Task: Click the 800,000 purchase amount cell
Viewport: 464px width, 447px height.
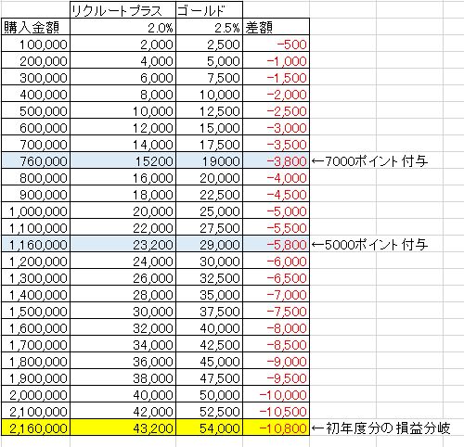Action: (x=36, y=177)
